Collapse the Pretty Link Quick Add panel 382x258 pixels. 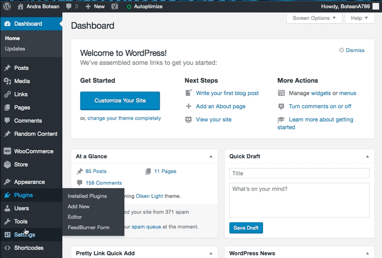(x=211, y=254)
